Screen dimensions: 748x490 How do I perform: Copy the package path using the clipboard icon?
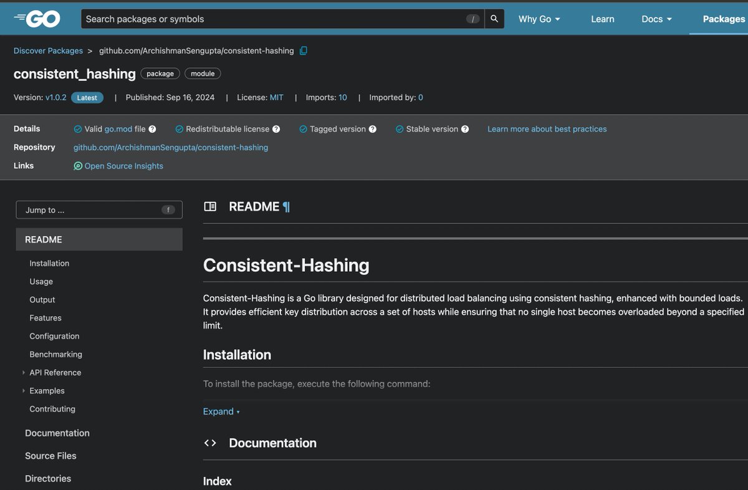tap(304, 50)
